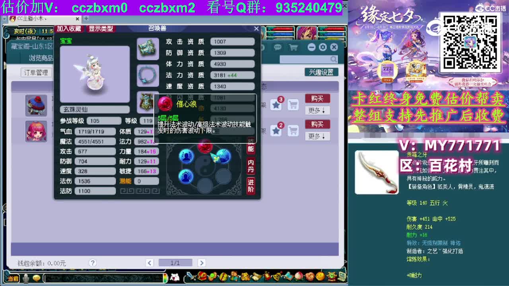The image size is (509, 286).
Task: Add first listing to cart
Action: tap(293, 105)
